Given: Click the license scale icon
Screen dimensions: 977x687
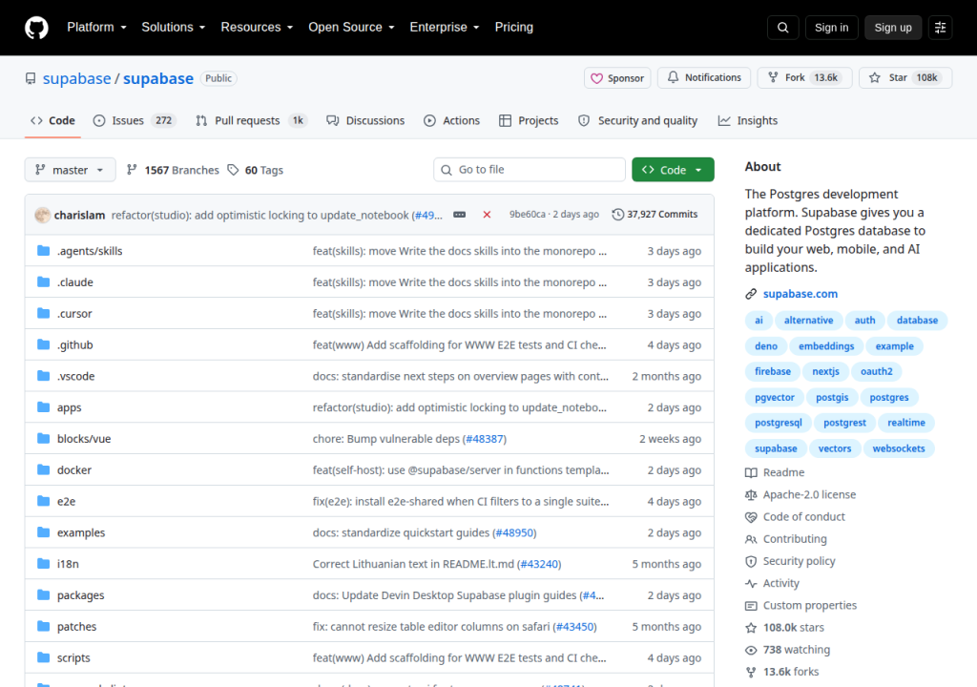Looking at the screenshot, I should [751, 495].
